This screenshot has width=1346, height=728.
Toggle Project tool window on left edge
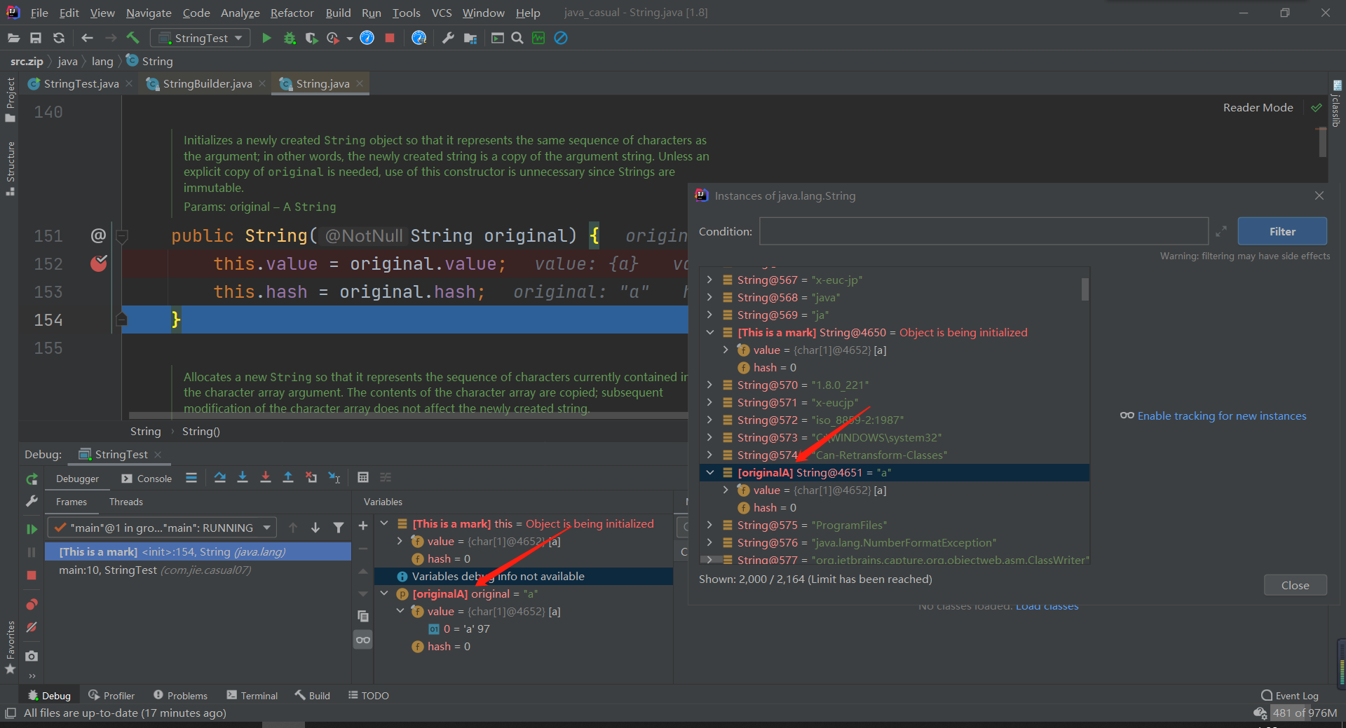10,99
